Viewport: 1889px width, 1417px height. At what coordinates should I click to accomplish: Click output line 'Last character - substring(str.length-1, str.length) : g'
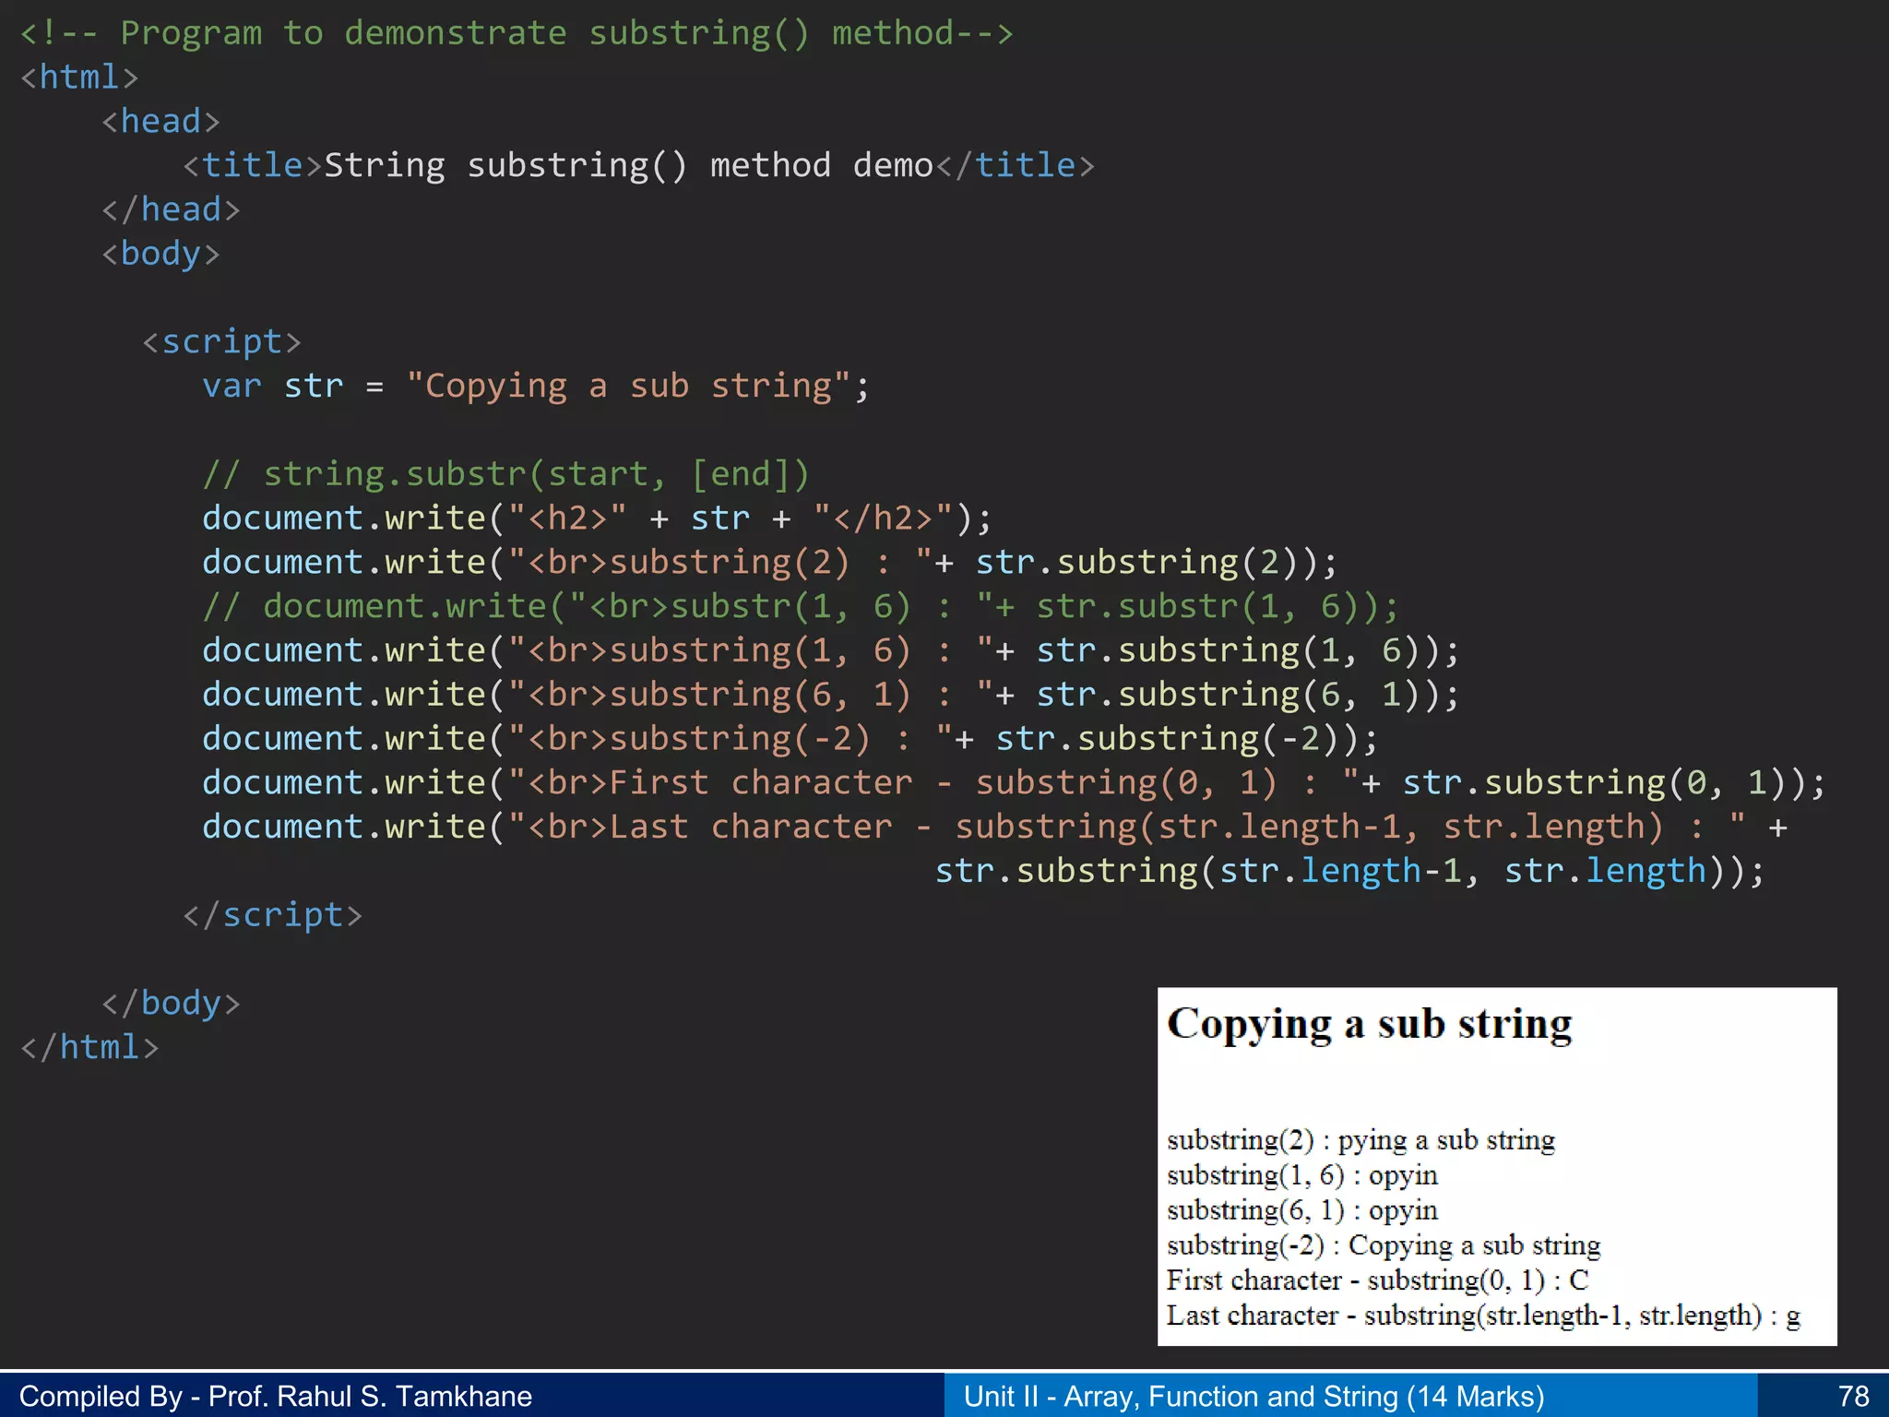(x=1483, y=1316)
